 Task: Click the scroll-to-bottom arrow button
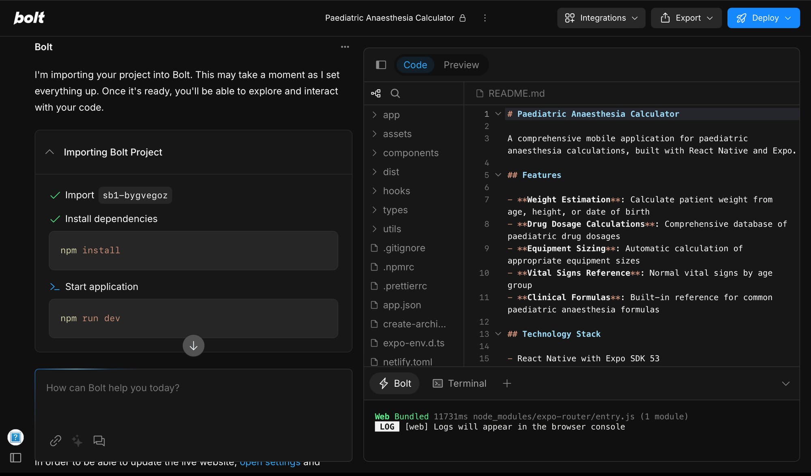(193, 345)
